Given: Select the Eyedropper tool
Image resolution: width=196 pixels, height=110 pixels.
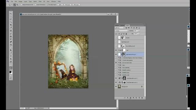Looking at the screenshot, I should click(11, 28).
